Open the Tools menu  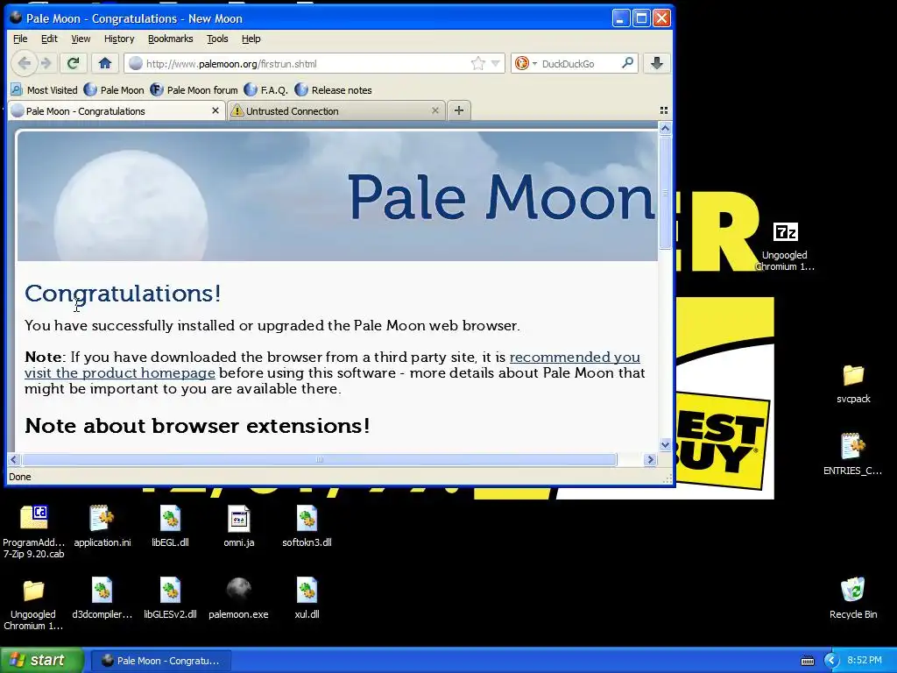coord(217,39)
